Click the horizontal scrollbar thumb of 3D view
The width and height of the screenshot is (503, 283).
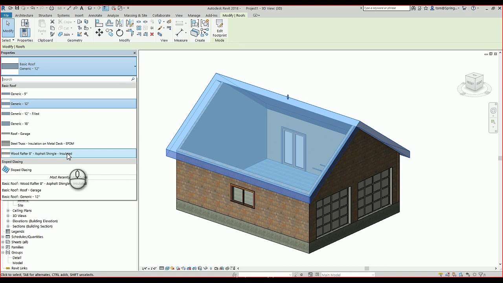[367, 268]
